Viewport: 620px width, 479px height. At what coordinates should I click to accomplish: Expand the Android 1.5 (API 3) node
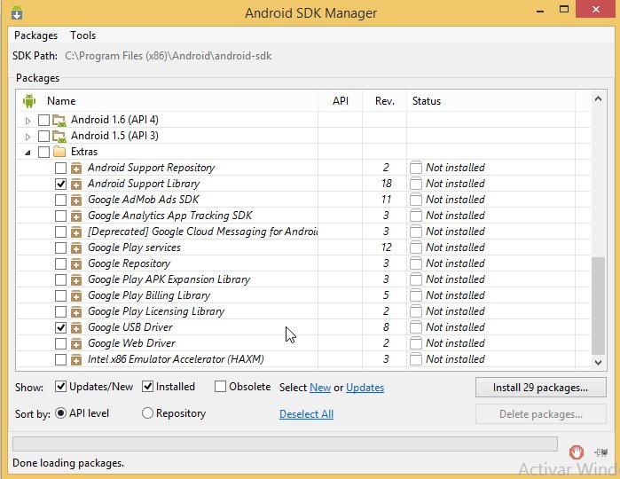(27, 137)
